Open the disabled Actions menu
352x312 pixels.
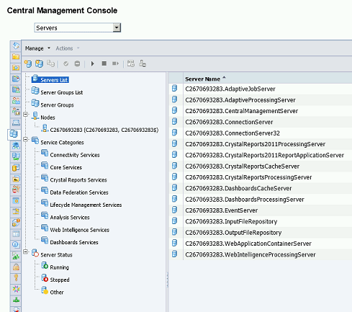(68, 48)
